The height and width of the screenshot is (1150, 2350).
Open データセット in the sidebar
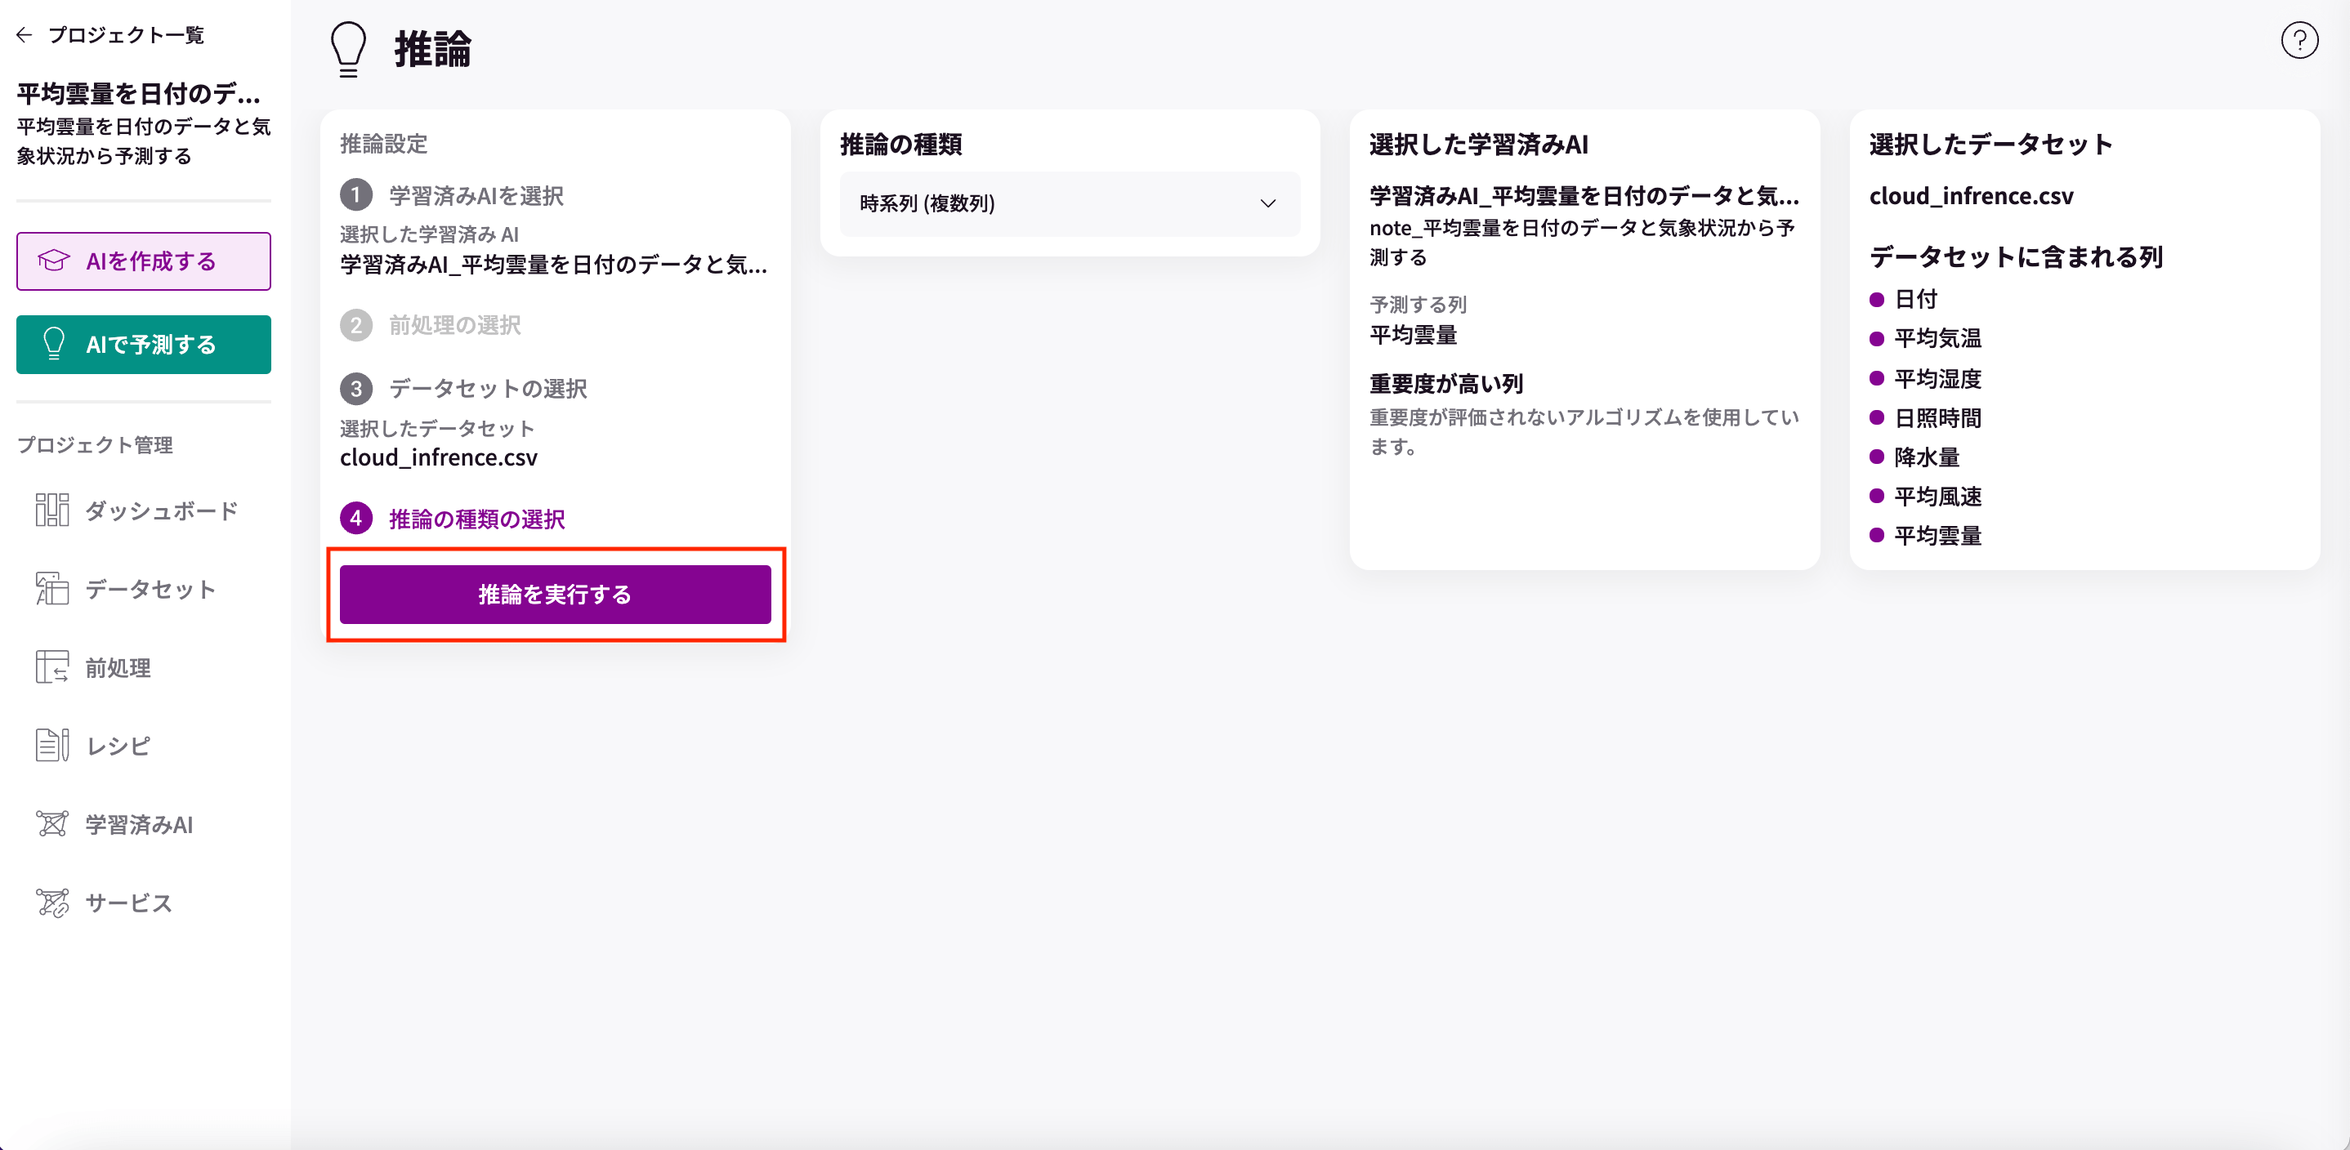point(150,589)
